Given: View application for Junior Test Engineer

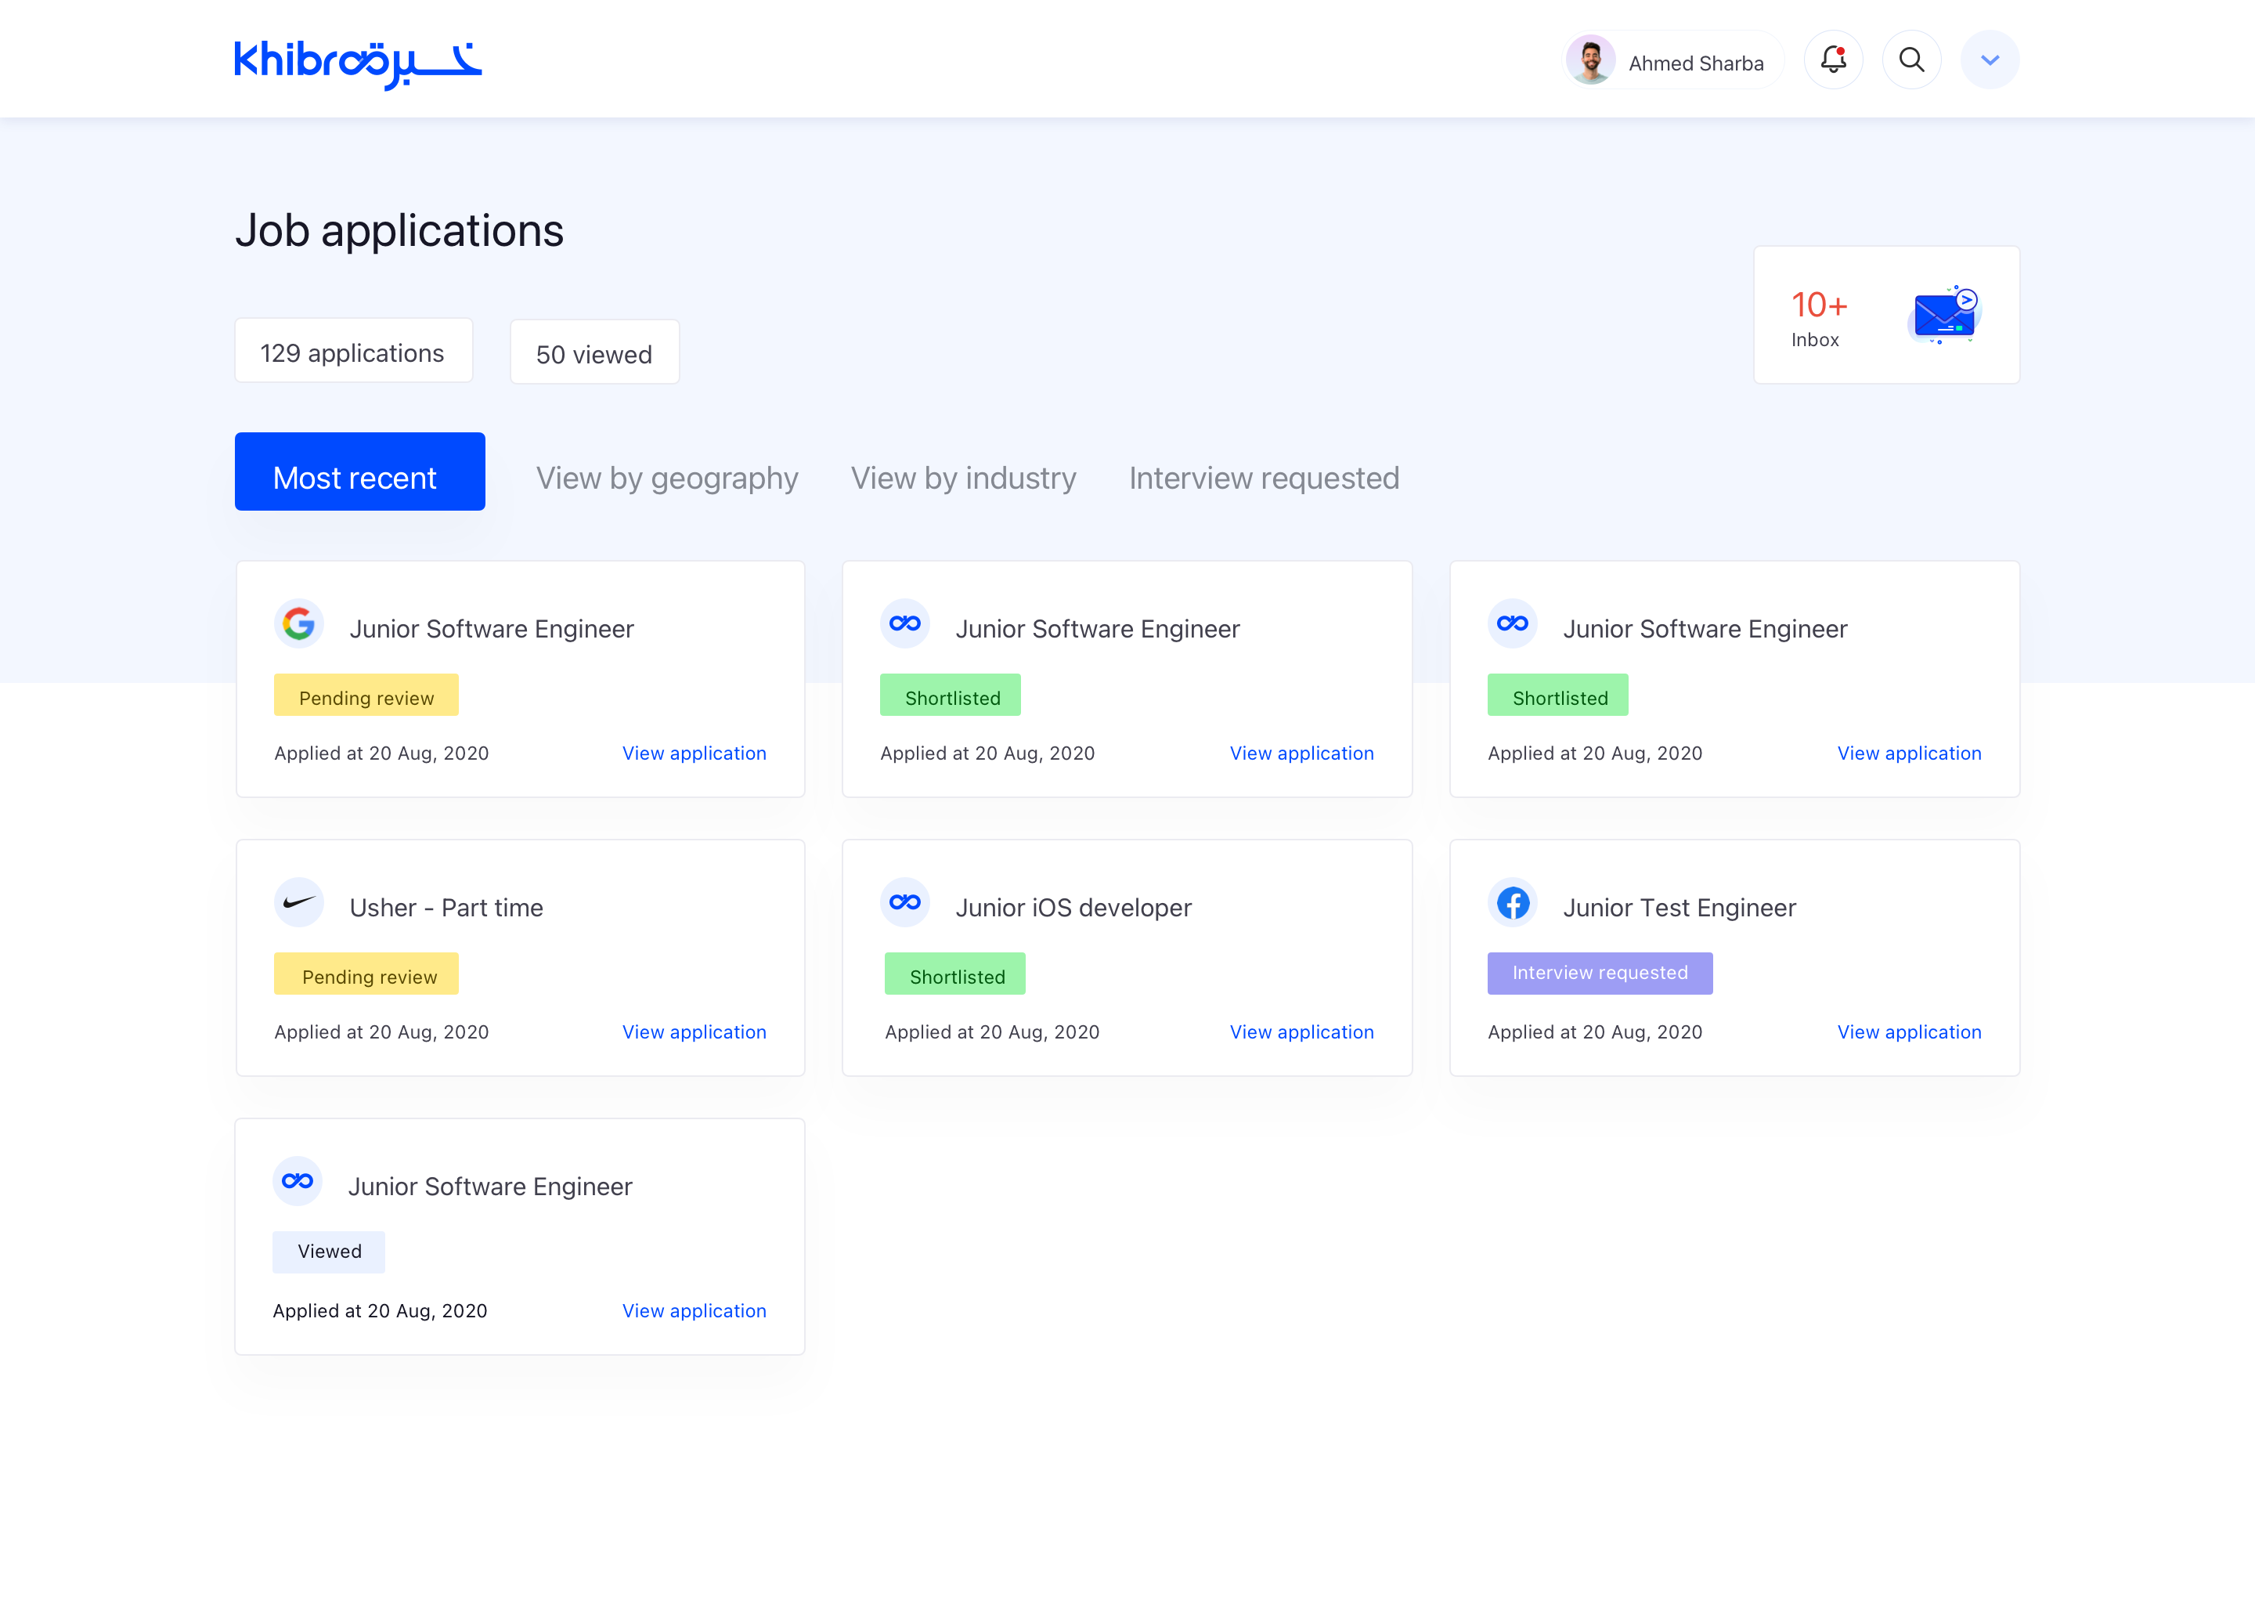Looking at the screenshot, I should pyautogui.click(x=1907, y=1032).
